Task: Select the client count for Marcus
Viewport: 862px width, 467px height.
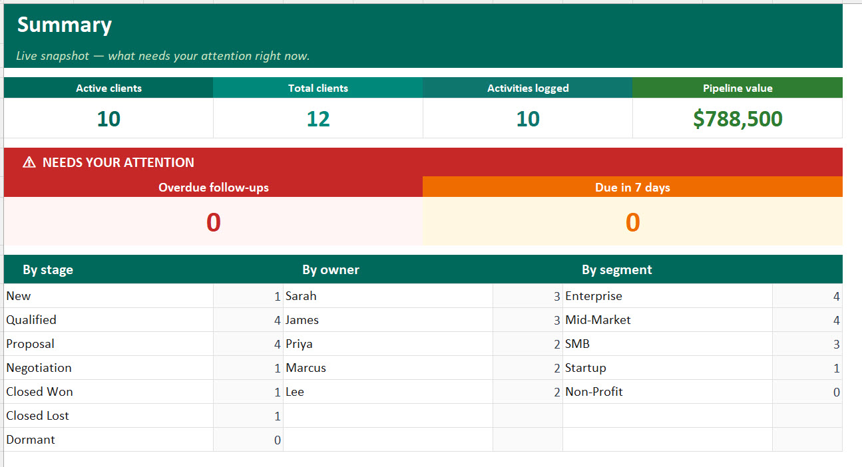Action: [x=528, y=368]
